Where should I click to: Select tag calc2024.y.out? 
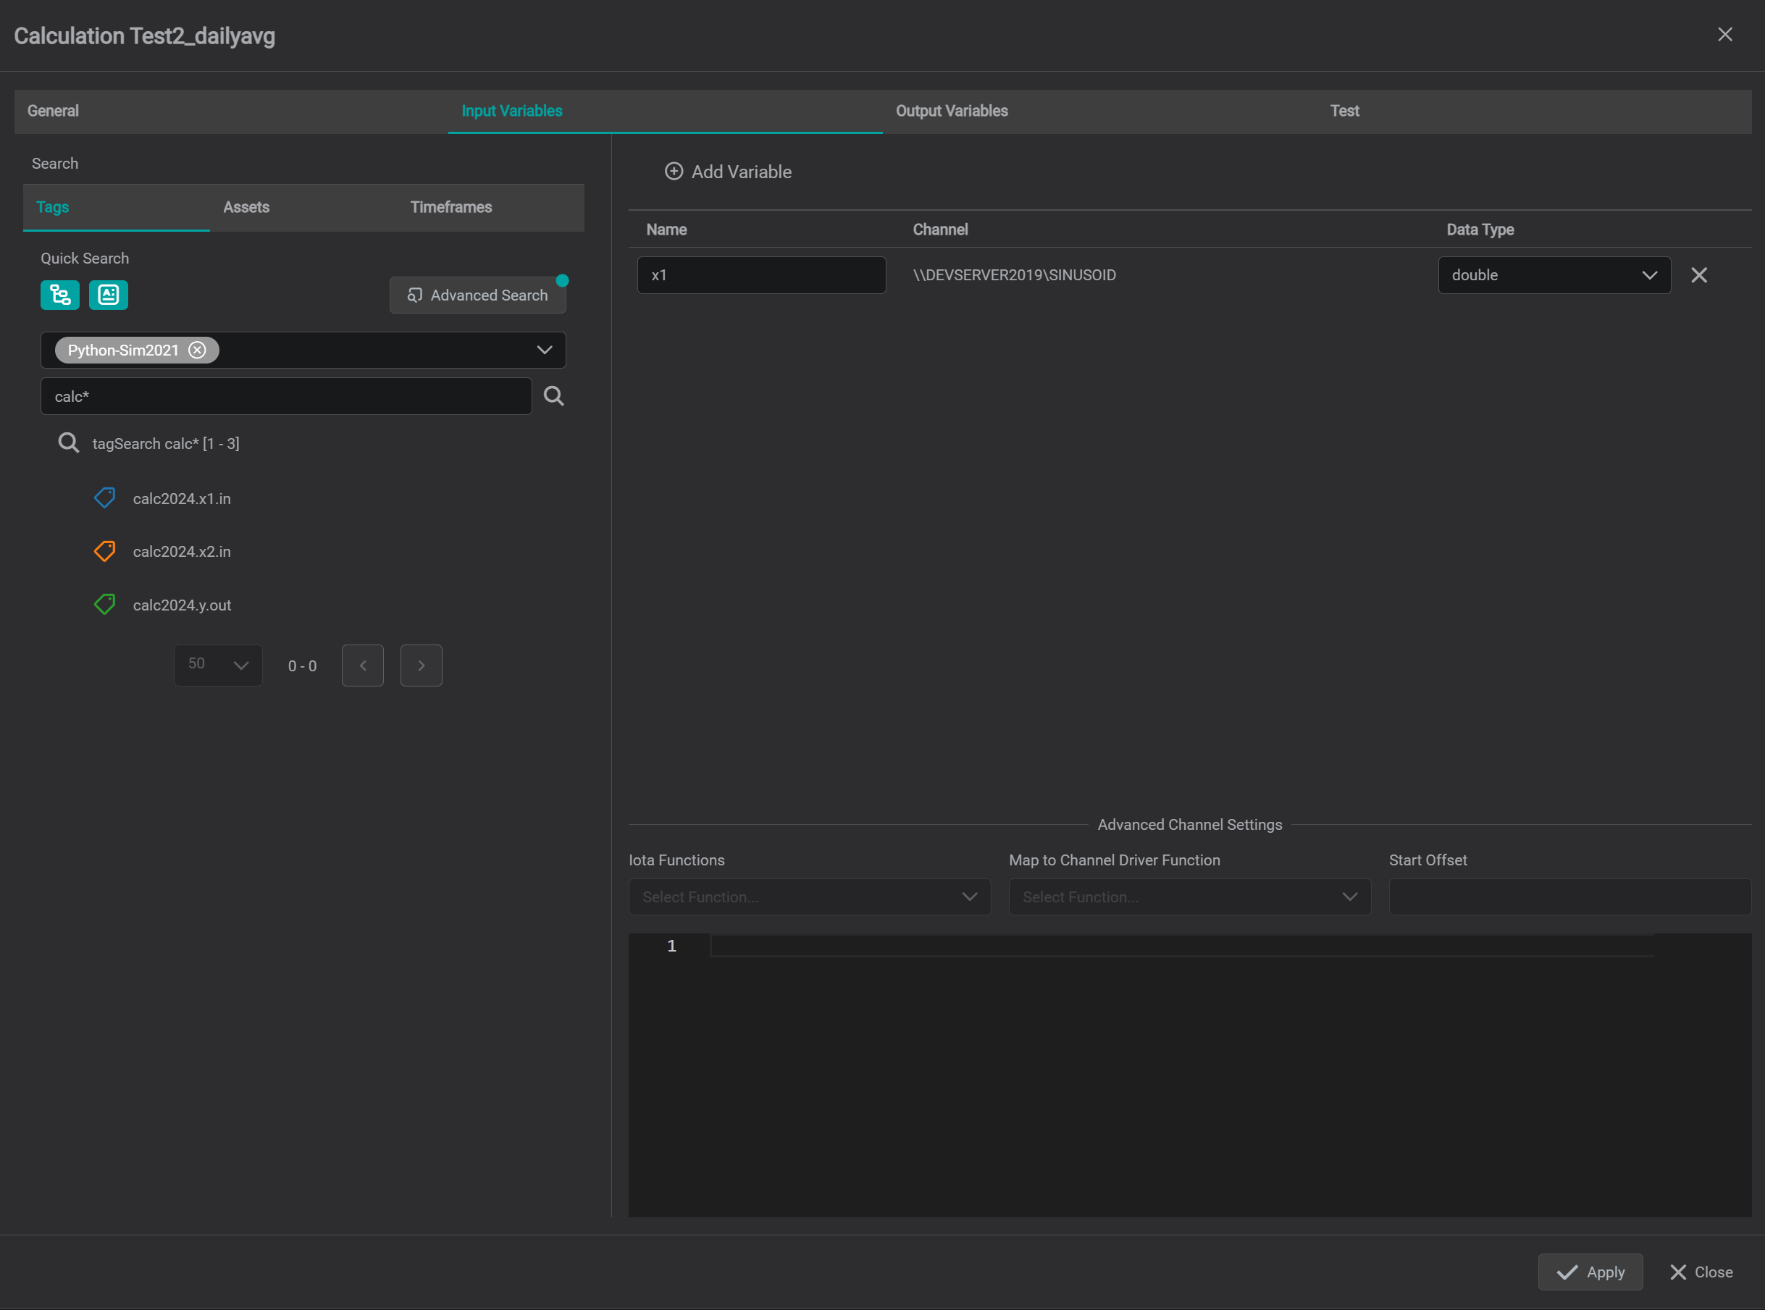(182, 605)
